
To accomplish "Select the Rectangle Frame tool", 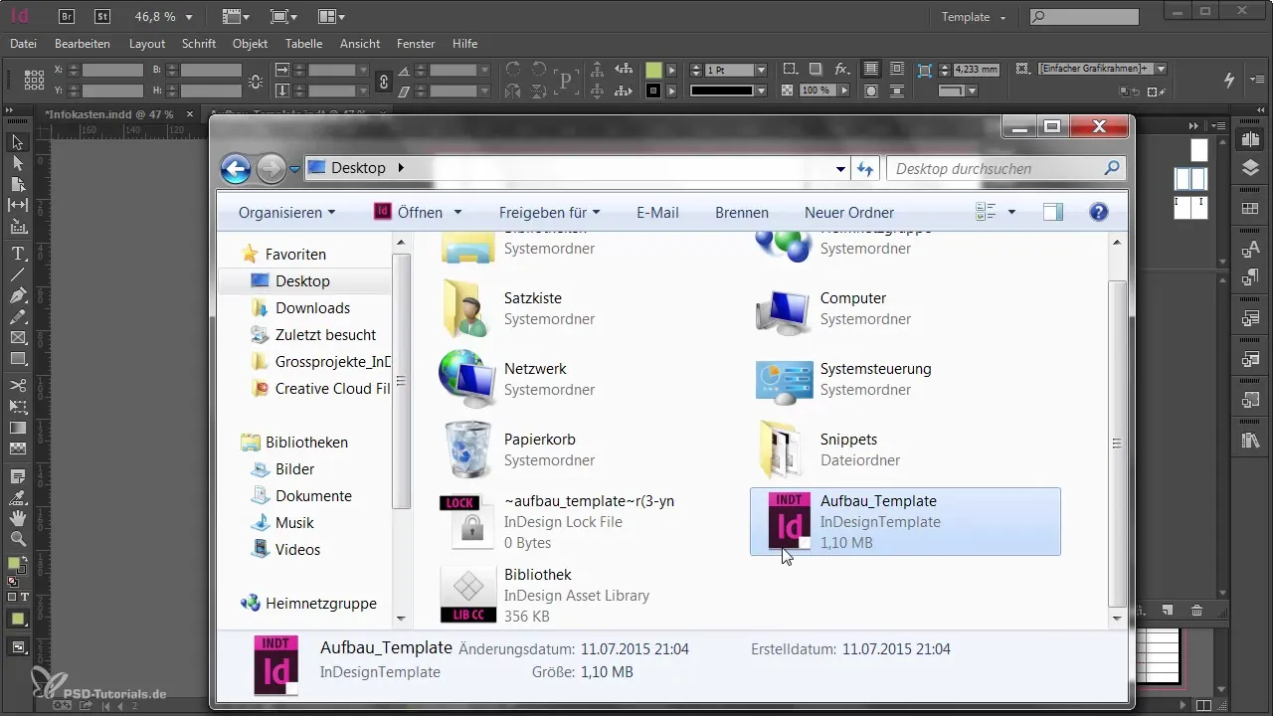I will [x=18, y=337].
